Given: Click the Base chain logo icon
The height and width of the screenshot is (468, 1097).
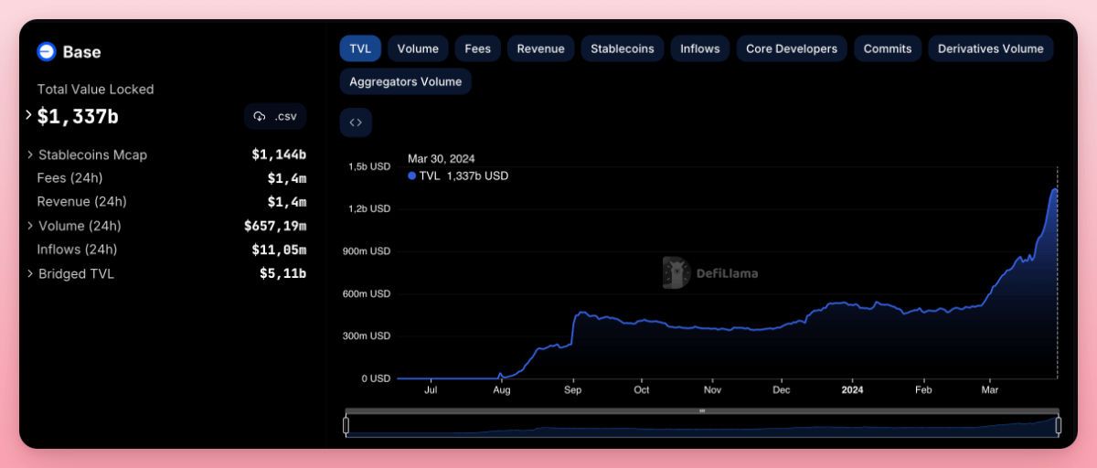Looking at the screenshot, I should pyautogui.click(x=47, y=52).
